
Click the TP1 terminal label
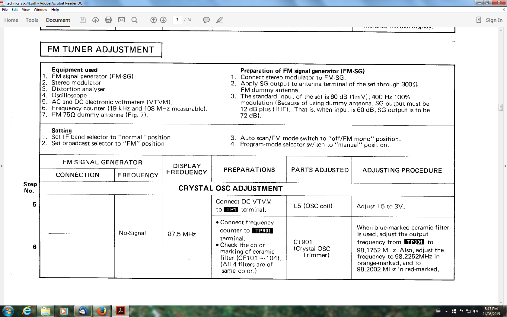[x=231, y=210]
